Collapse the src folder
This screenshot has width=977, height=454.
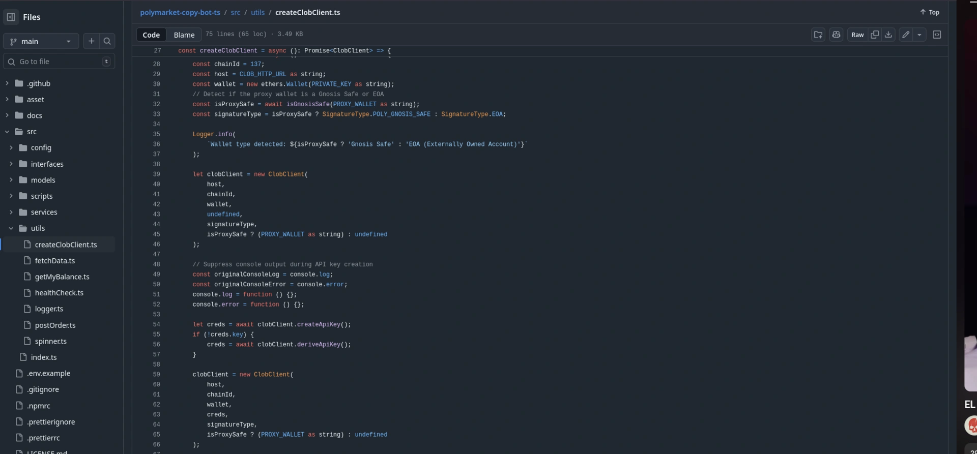point(7,132)
